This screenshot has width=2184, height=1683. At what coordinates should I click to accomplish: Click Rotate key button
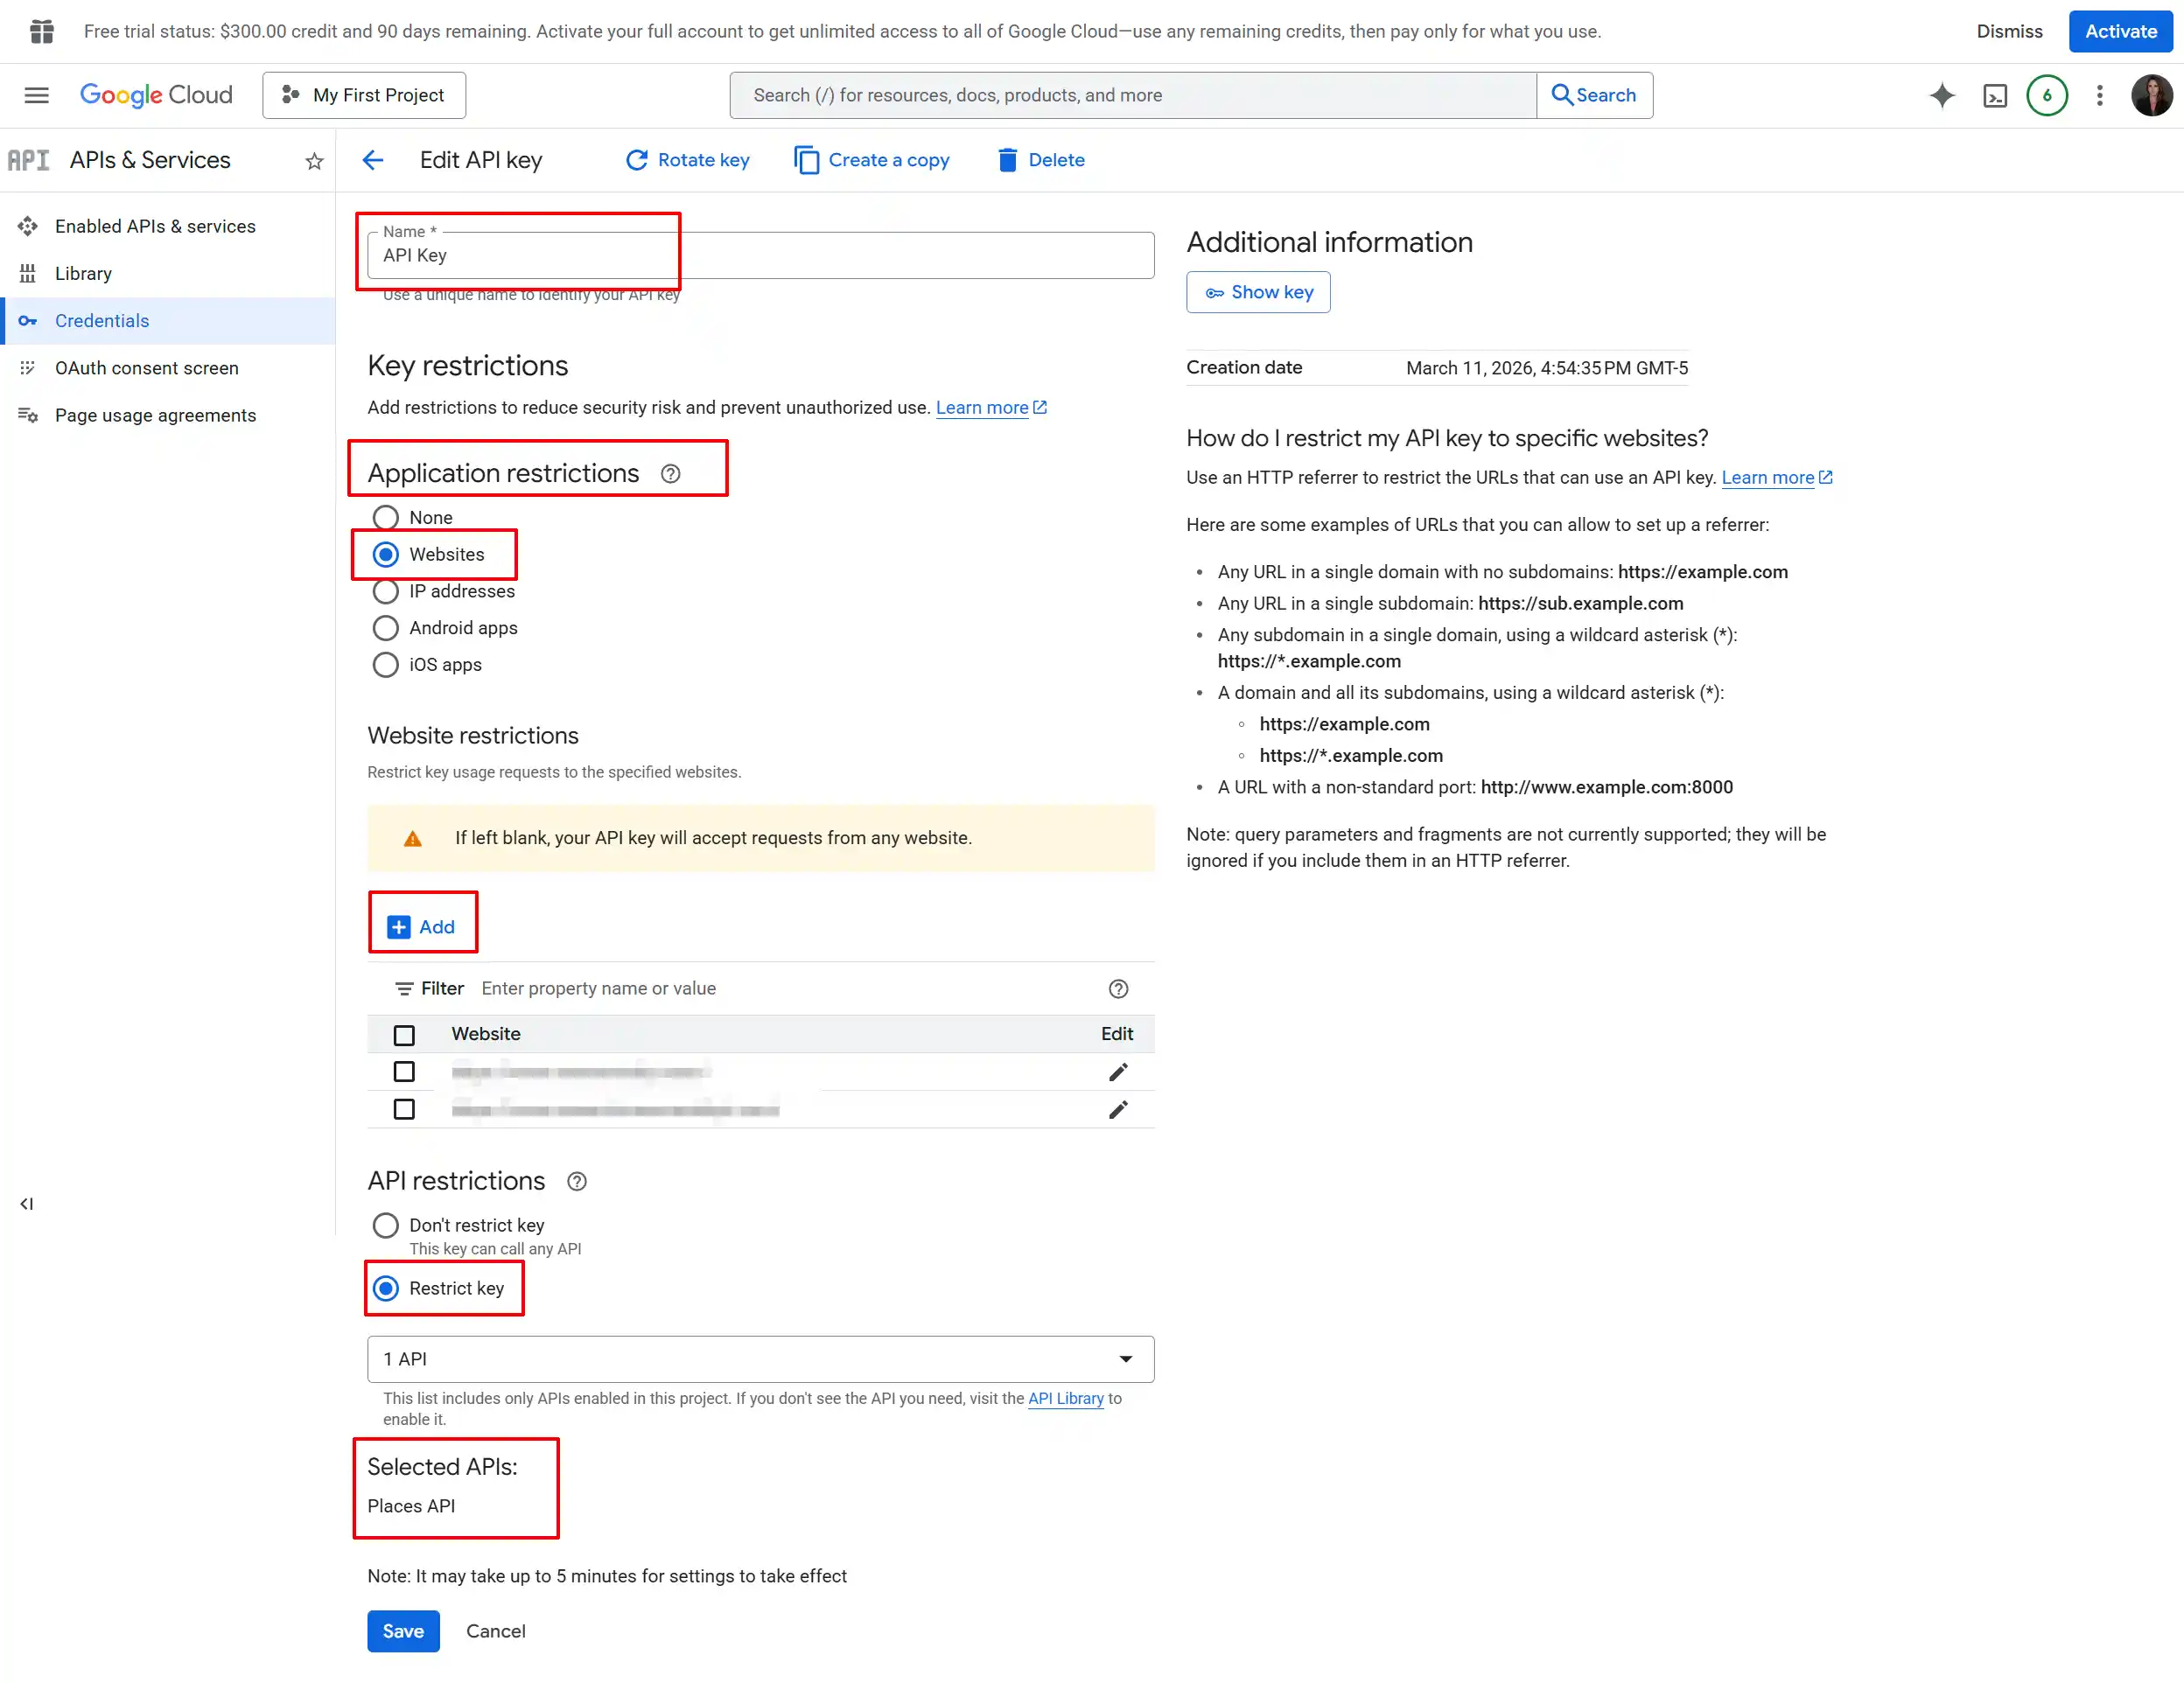pyautogui.click(x=687, y=160)
